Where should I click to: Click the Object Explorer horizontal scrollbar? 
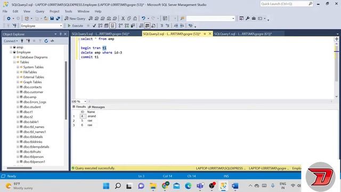coord(19,168)
